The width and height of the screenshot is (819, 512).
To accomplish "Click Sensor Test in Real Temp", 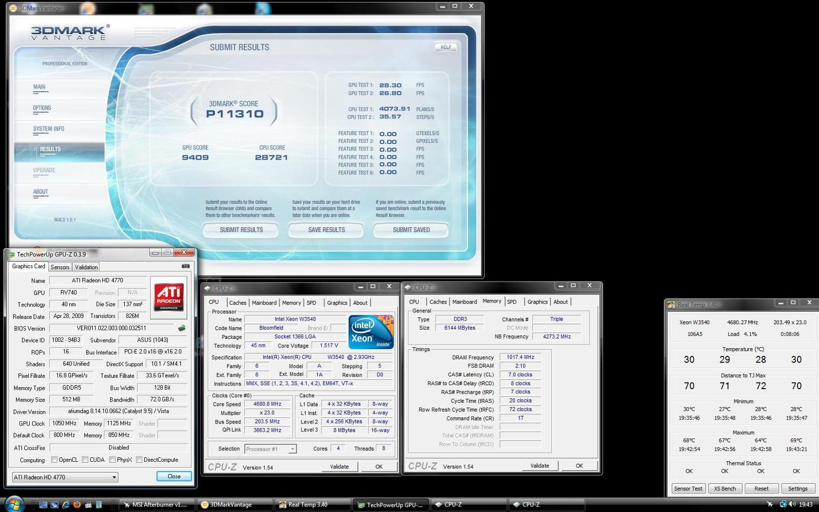I will click(x=688, y=488).
